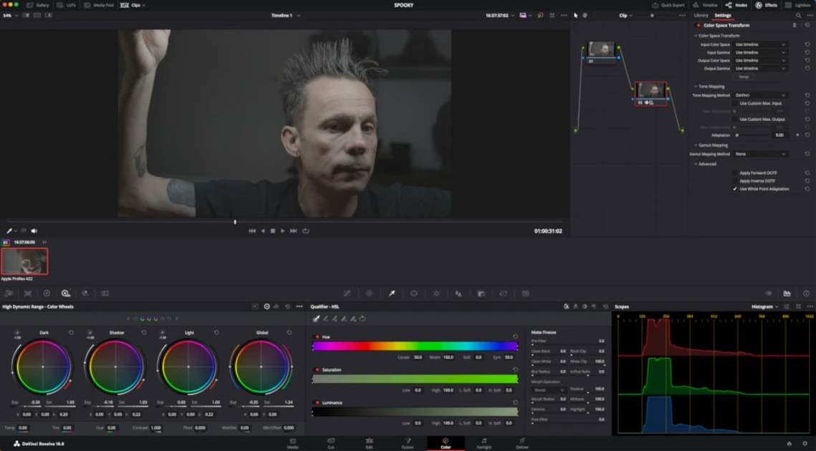Click Quick Export button

(x=668, y=5)
